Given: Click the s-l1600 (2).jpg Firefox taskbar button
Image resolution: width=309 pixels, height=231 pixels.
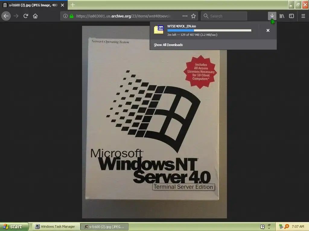Looking at the screenshot, I should (104, 227).
